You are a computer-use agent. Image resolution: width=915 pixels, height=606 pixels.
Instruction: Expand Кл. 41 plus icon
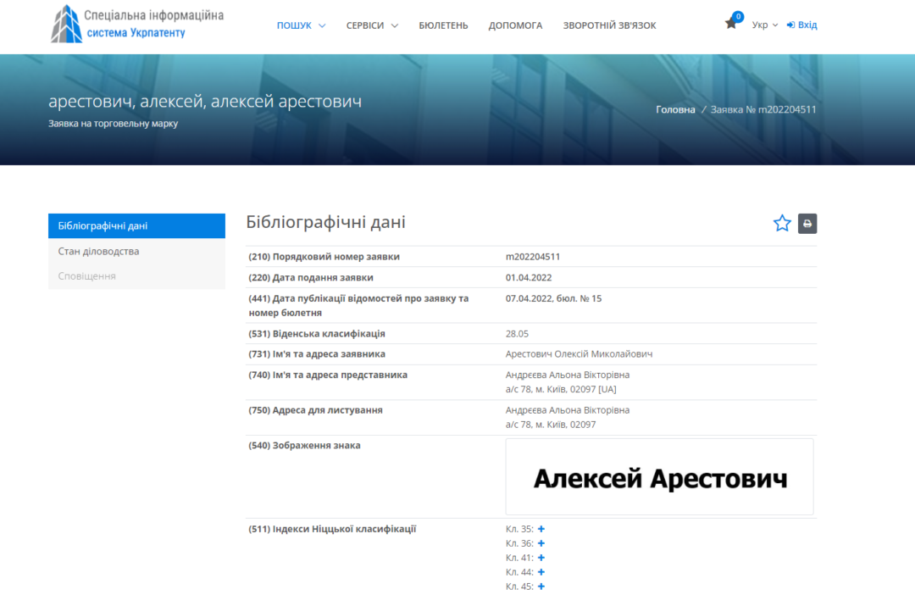(541, 558)
